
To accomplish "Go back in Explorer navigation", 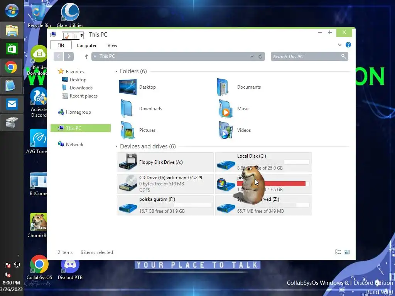I will pyautogui.click(x=59, y=56).
